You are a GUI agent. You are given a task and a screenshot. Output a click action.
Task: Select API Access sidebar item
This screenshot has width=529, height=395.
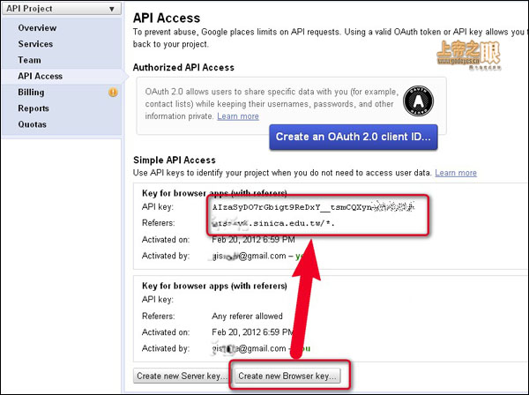[41, 76]
